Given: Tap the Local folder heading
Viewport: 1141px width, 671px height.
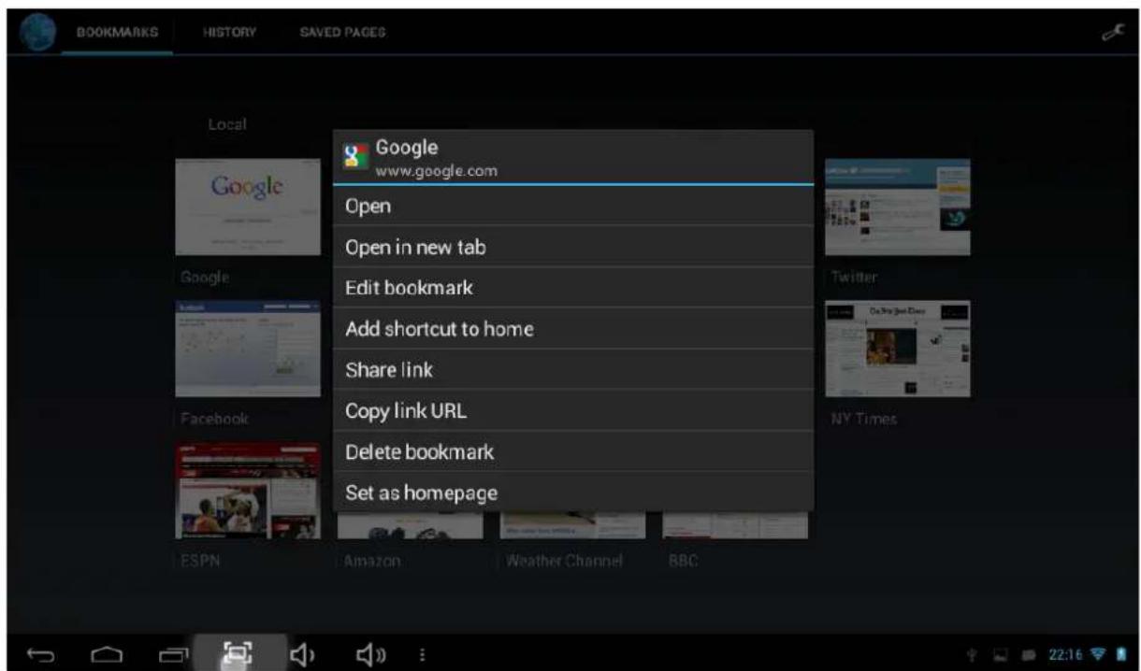Looking at the screenshot, I should coord(228,124).
